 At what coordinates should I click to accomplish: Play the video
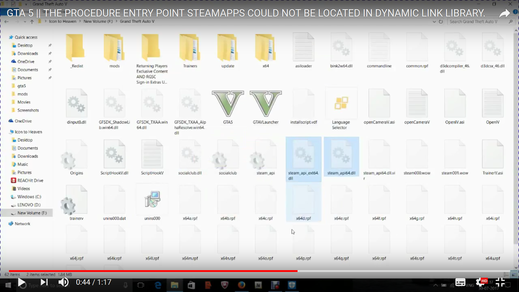click(22, 283)
